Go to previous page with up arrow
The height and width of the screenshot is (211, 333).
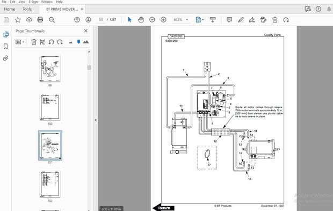(77, 20)
